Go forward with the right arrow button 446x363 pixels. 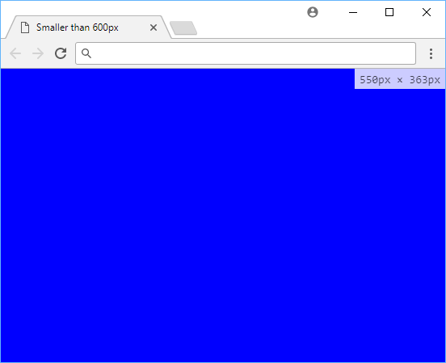click(38, 53)
